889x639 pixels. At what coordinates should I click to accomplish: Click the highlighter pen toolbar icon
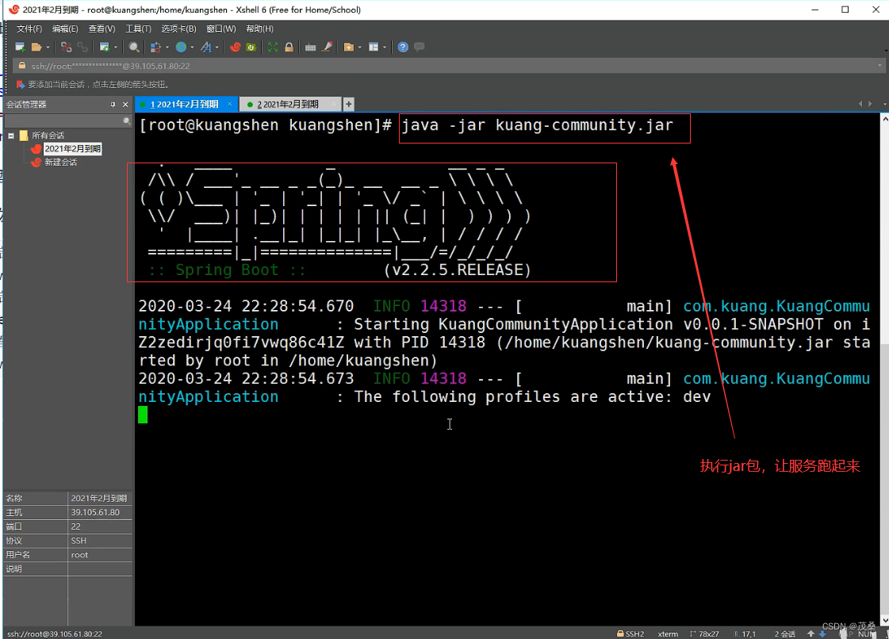pos(327,47)
